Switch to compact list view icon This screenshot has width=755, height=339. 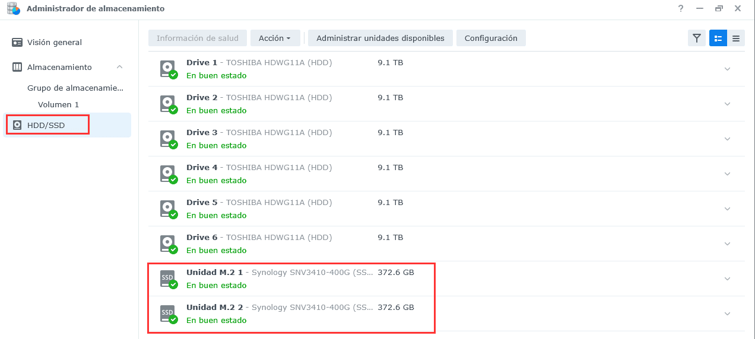[736, 39]
